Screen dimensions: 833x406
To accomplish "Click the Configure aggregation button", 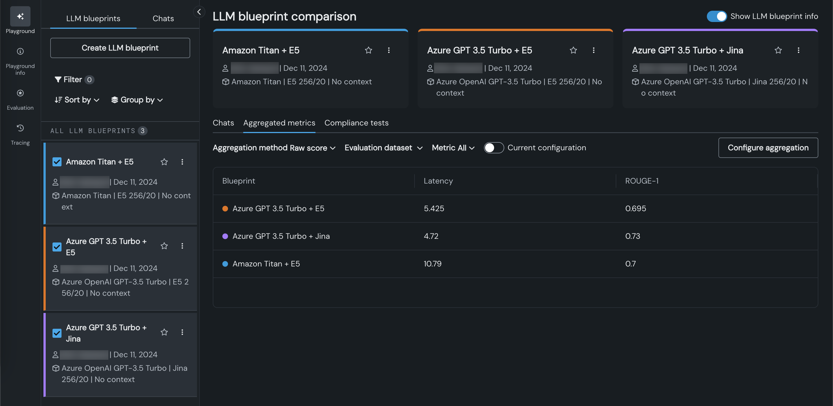I will [768, 148].
